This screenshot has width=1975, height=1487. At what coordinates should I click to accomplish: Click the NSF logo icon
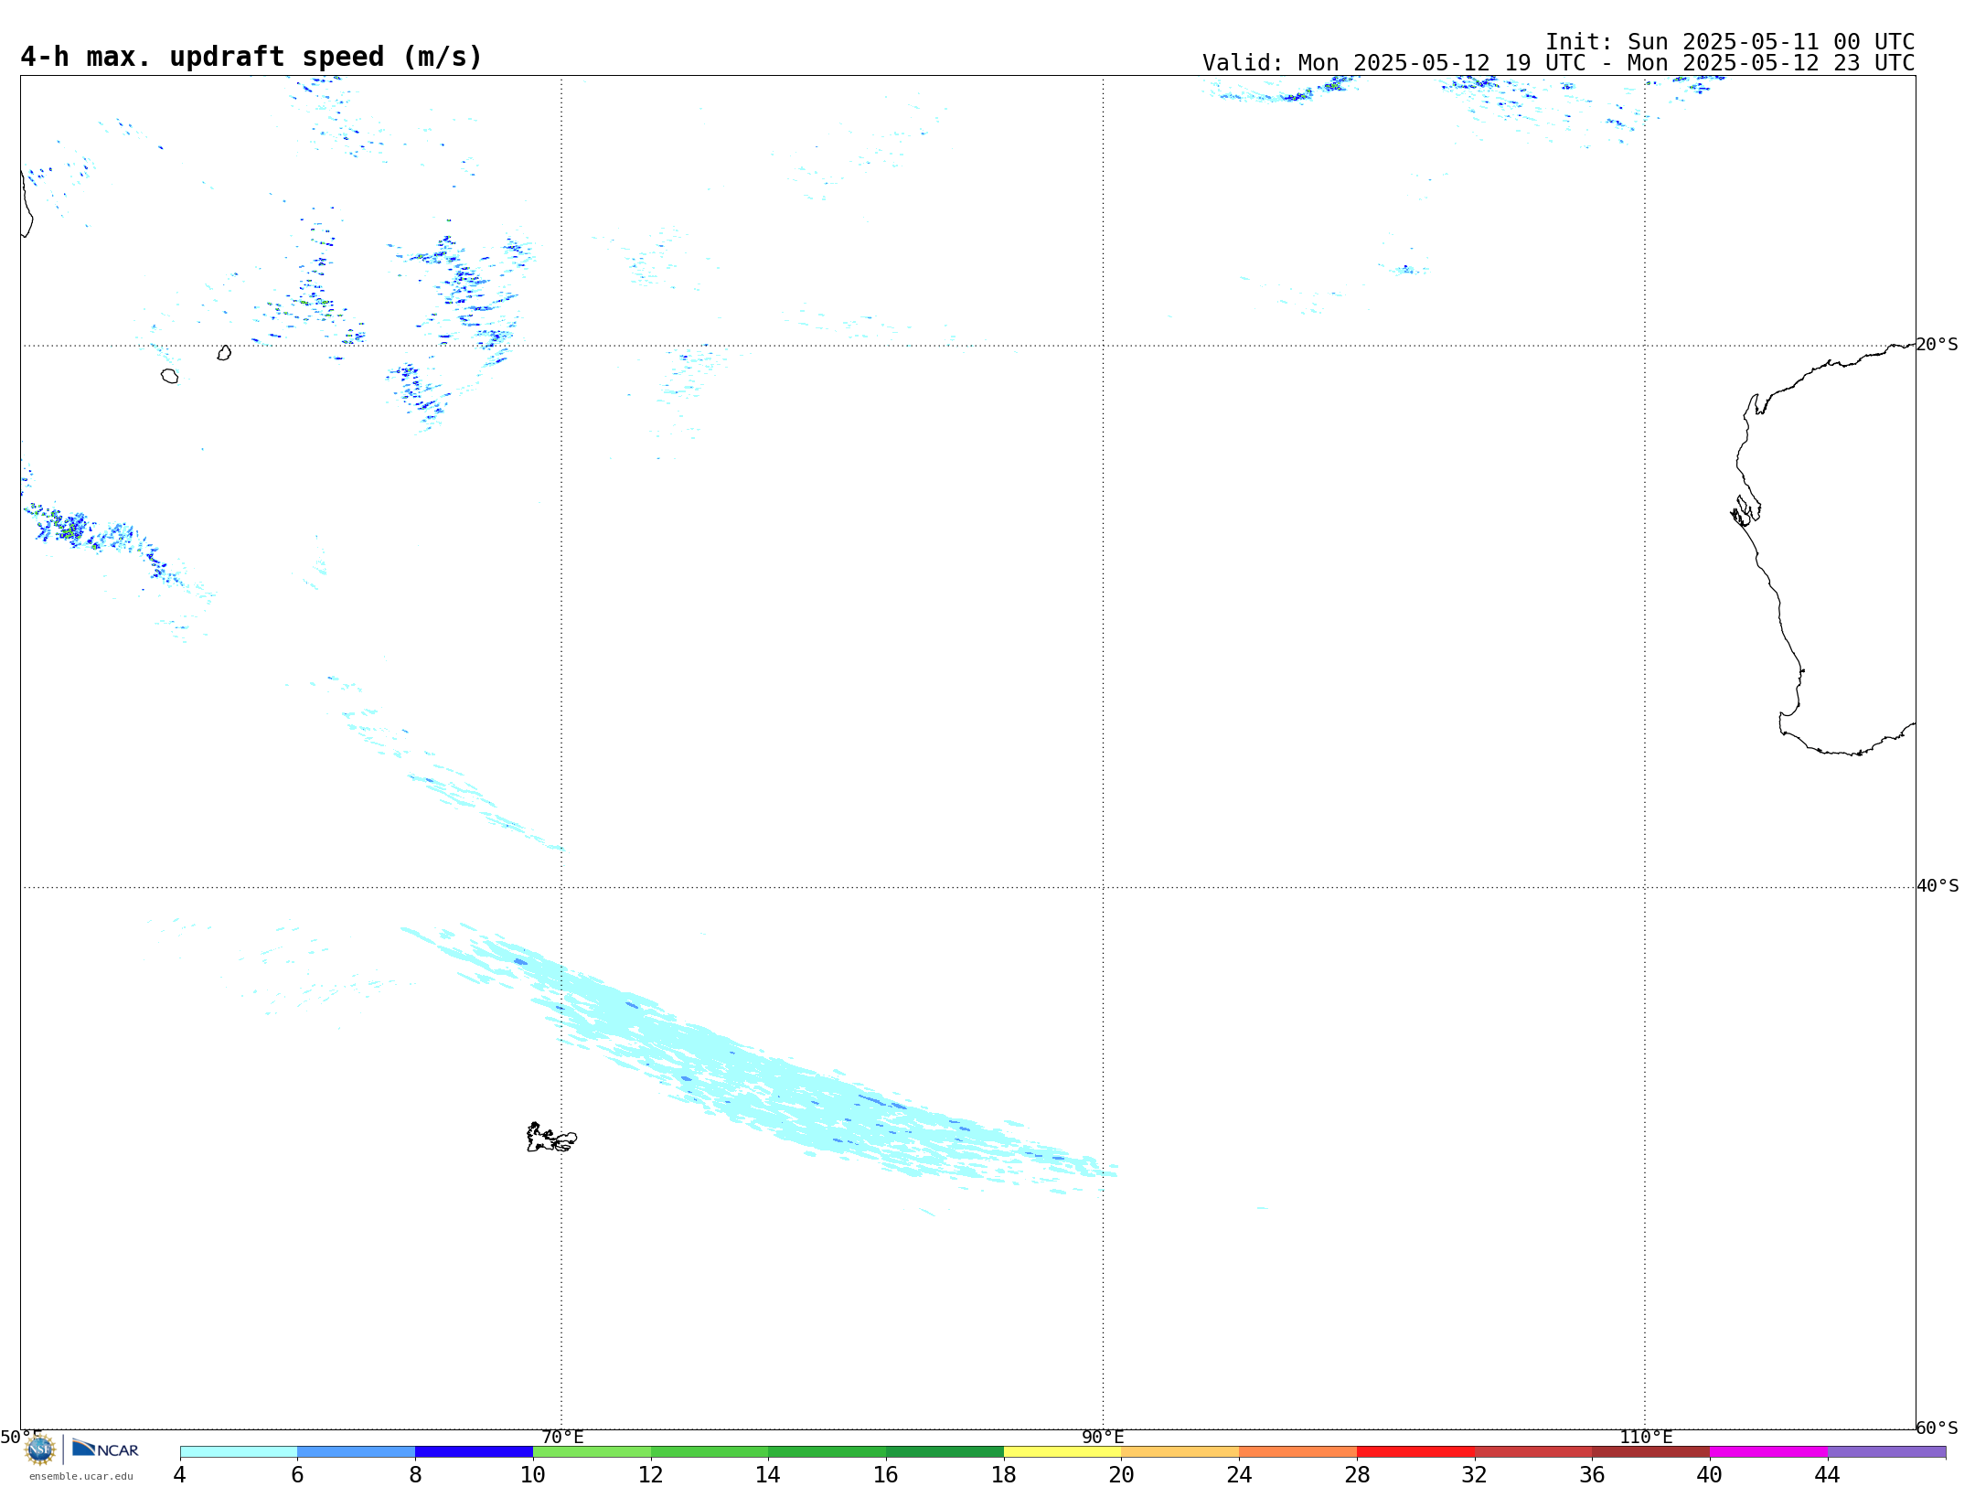[x=40, y=1449]
